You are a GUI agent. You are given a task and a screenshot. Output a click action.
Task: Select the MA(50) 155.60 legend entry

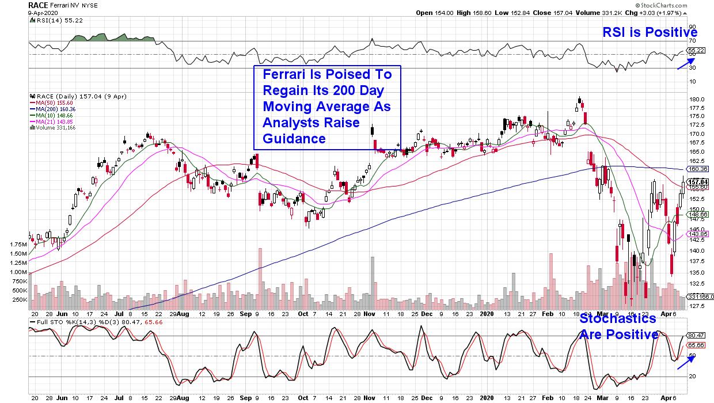coord(53,104)
